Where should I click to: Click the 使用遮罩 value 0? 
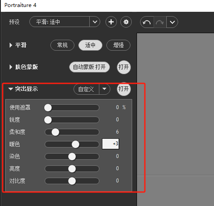117,107
